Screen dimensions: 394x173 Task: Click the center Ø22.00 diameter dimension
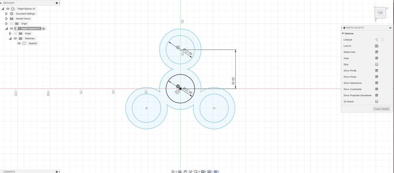[x=188, y=91]
